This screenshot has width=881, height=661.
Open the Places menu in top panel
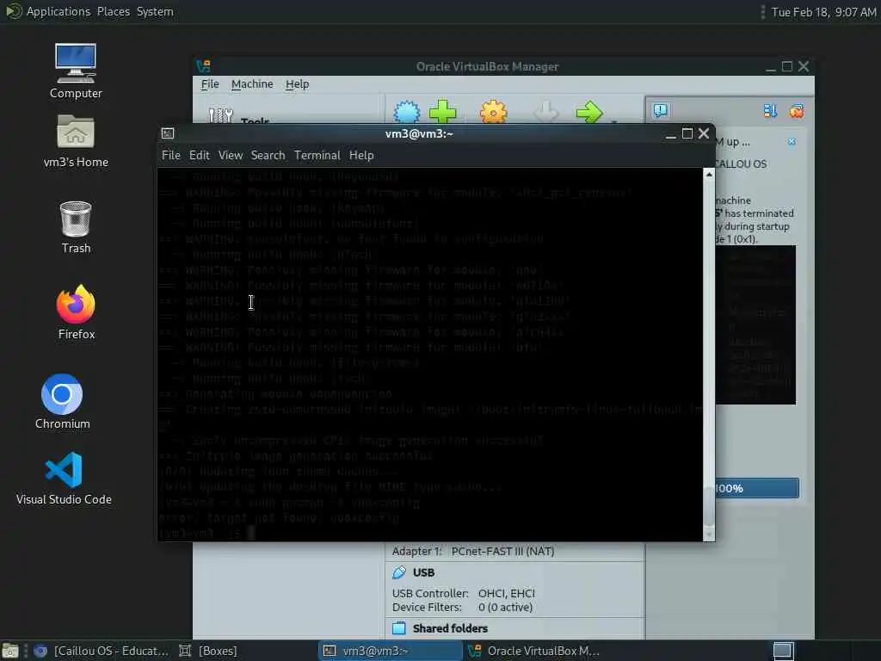113,11
